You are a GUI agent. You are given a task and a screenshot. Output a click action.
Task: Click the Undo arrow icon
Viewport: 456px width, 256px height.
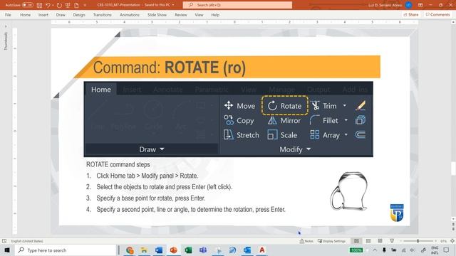[x=48, y=5]
